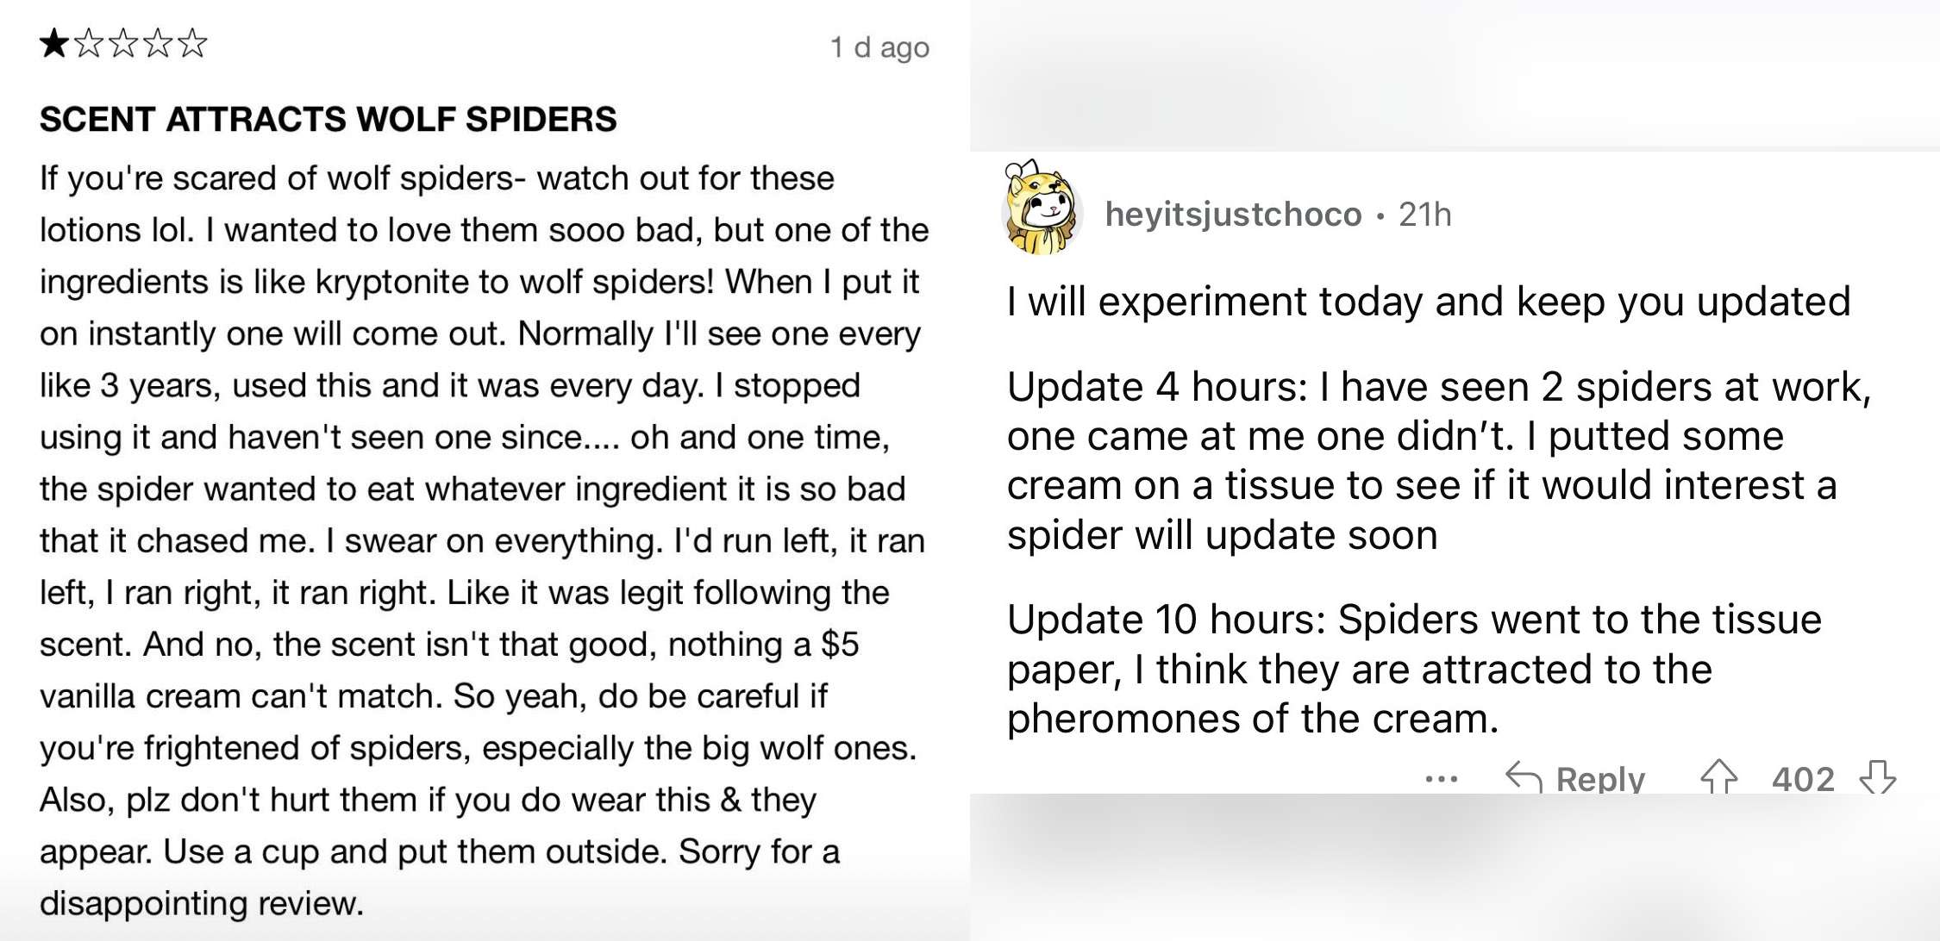Click the comment's 21h timestamp
This screenshot has height=941, width=1940.
[x=1424, y=215]
